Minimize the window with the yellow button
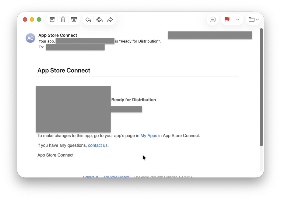The height and width of the screenshot is (200, 281). click(x=32, y=19)
